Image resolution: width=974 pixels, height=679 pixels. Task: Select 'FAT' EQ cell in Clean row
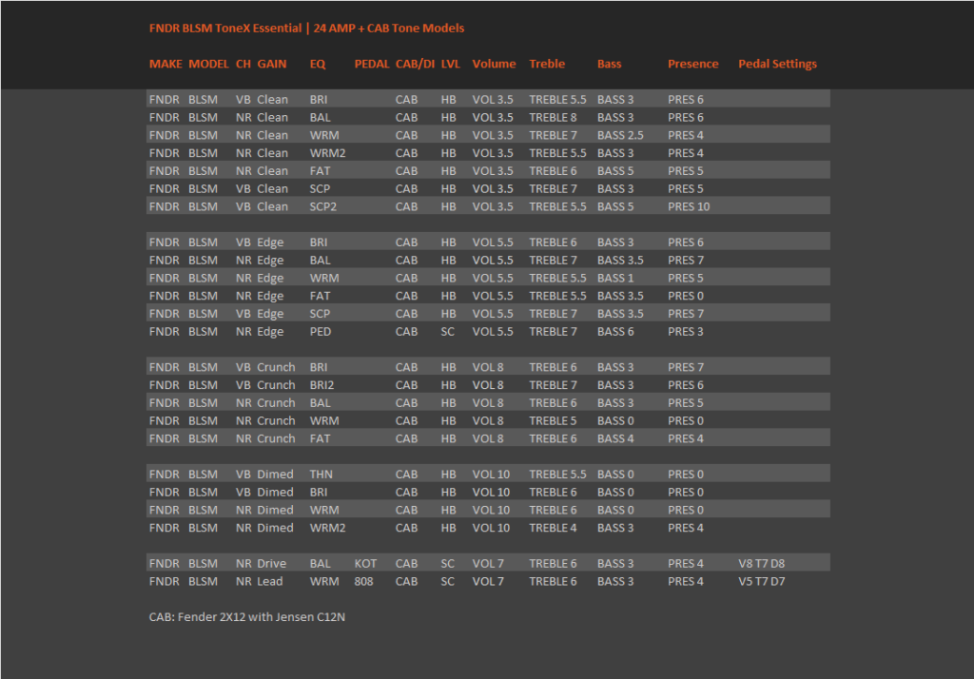320,171
